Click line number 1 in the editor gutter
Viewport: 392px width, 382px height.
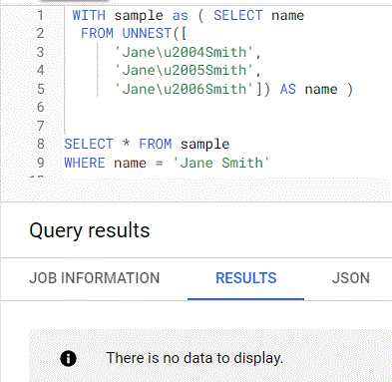(x=40, y=15)
